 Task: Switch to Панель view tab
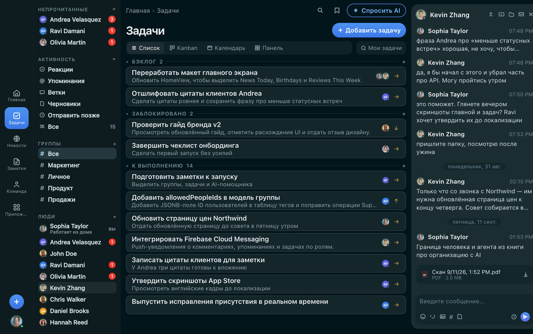point(269,48)
